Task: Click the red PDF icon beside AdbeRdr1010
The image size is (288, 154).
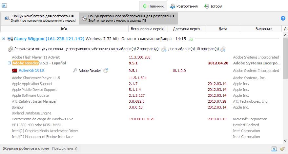Action: (14, 71)
